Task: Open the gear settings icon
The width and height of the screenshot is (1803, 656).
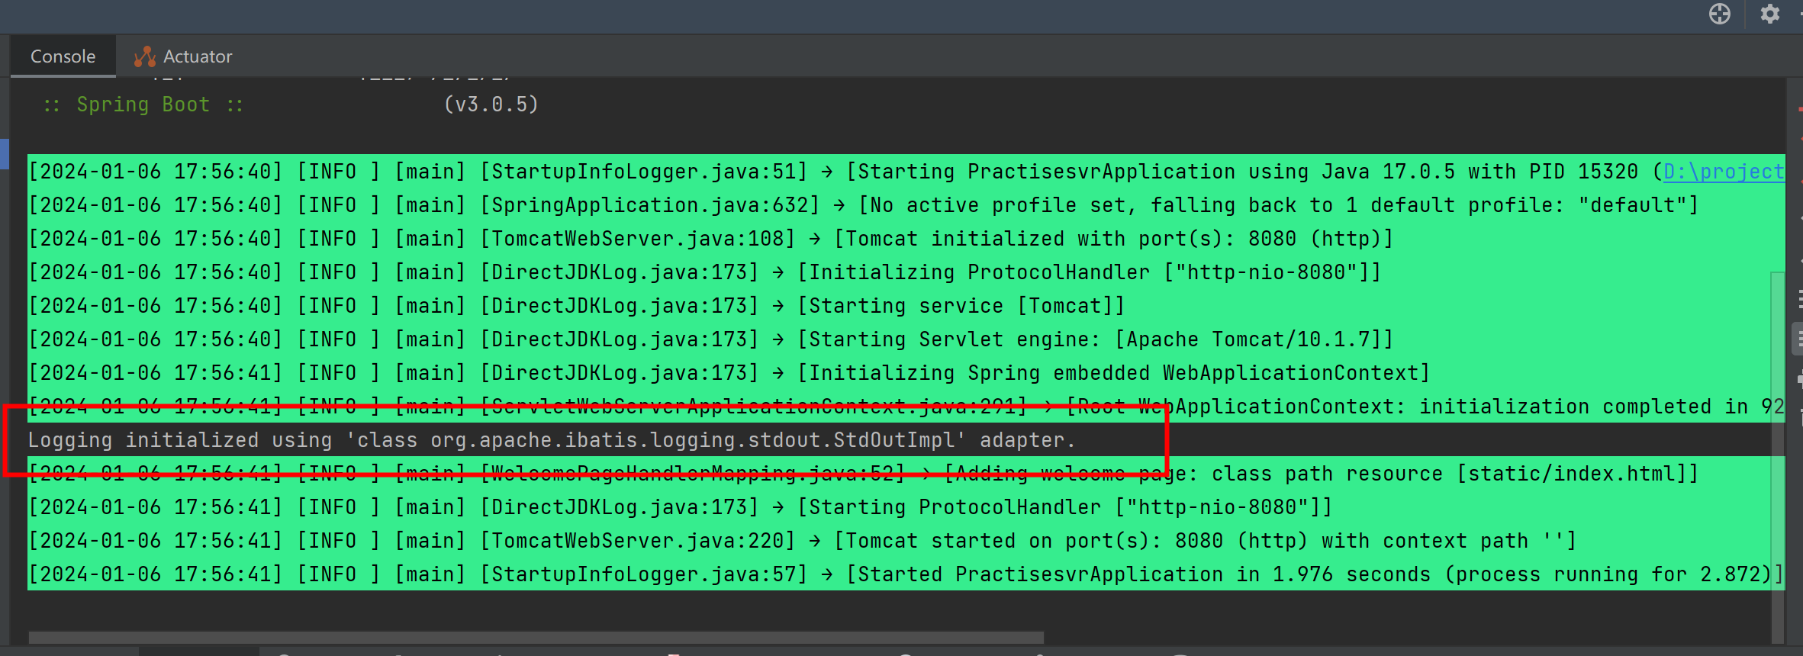Action: [1770, 14]
